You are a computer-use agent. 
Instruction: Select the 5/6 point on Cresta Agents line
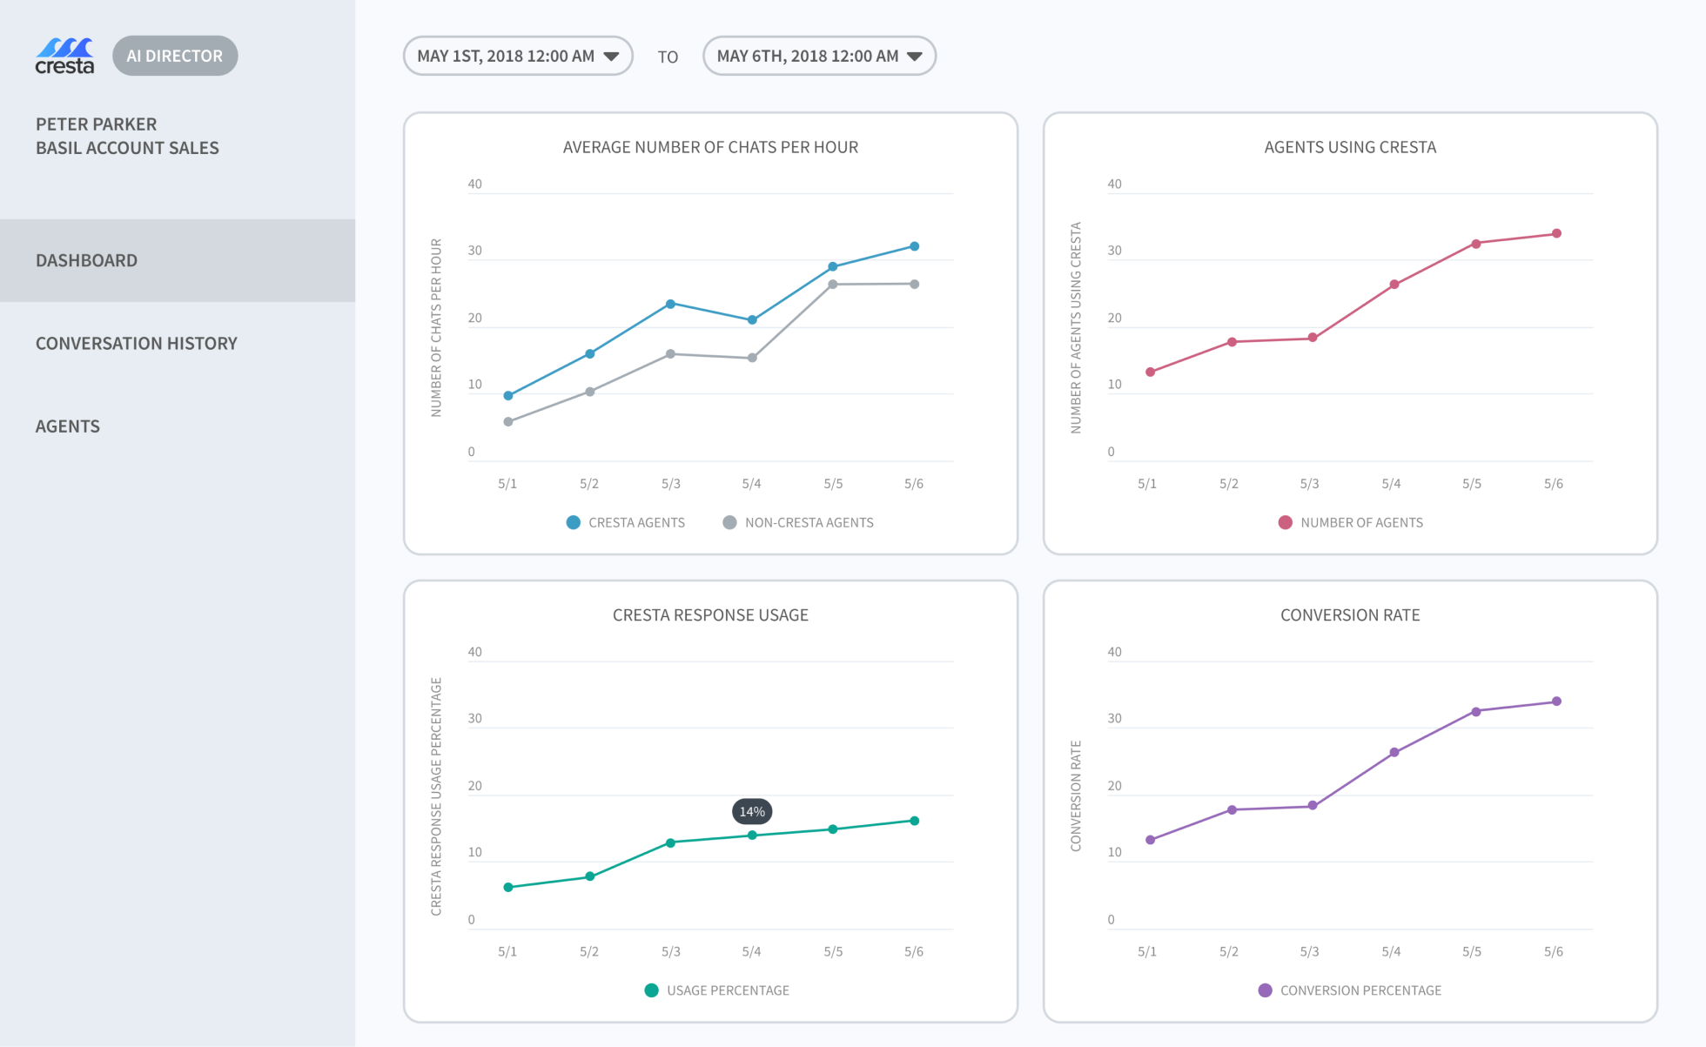click(914, 246)
